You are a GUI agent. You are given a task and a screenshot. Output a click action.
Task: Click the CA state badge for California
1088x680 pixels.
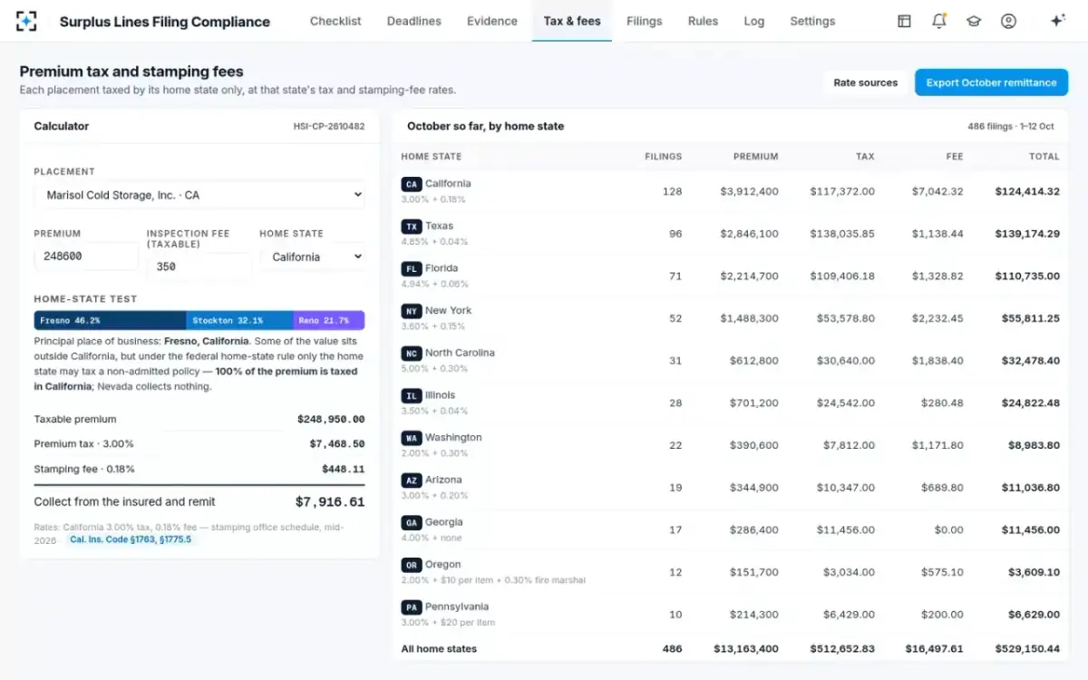click(412, 184)
